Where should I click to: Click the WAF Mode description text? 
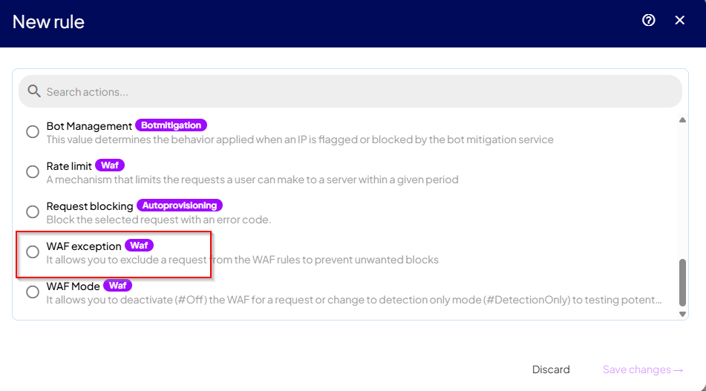354,300
